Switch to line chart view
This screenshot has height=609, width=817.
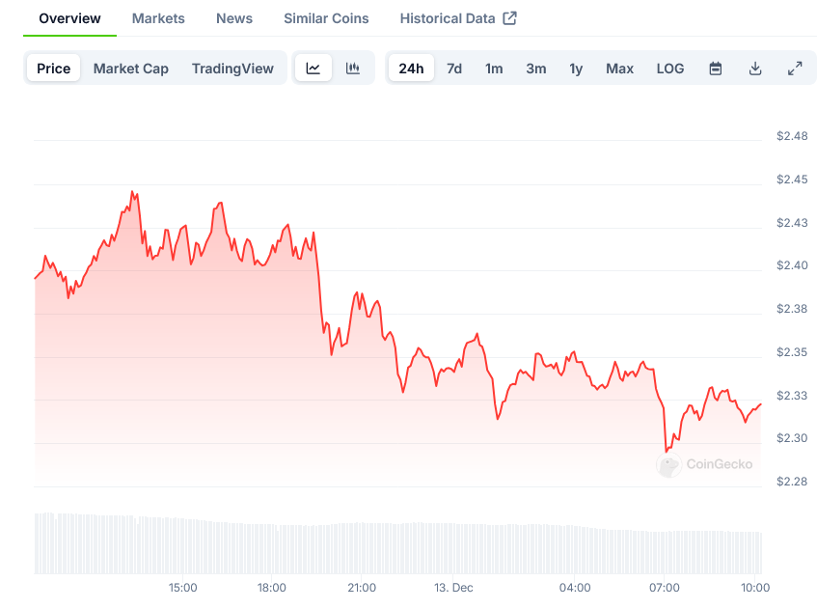pos(313,69)
